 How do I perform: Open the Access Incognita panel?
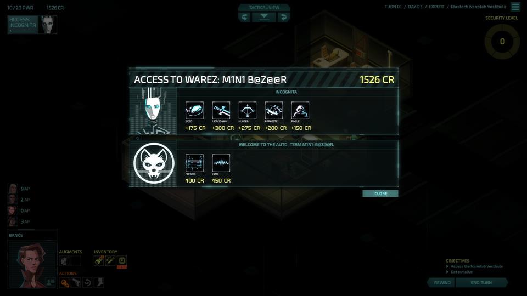tap(32, 25)
